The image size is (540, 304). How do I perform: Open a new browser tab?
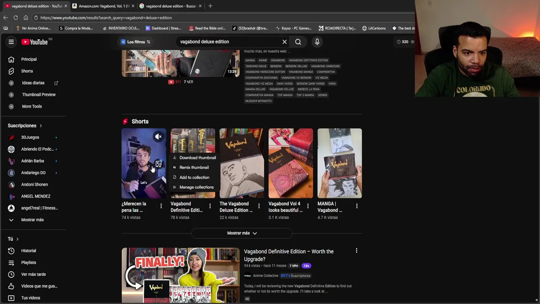(x=210, y=6)
